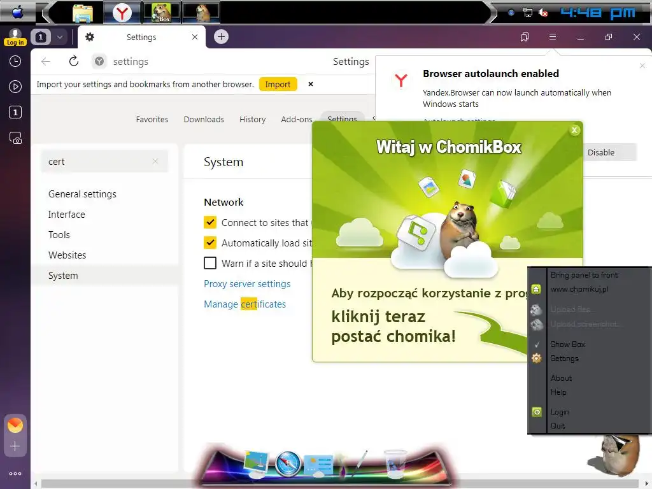The width and height of the screenshot is (652, 489).
Task: Open a new tab with plus button
Action: click(221, 36)
